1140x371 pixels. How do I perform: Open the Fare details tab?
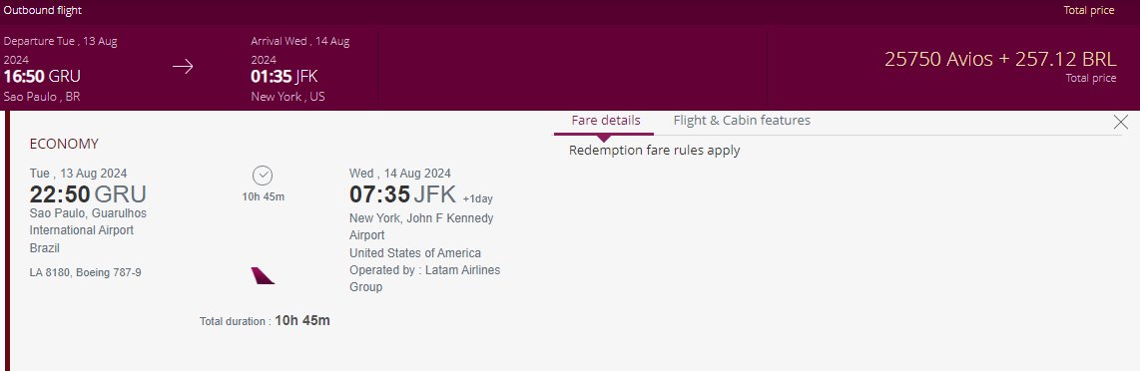[x=606, y=121]
